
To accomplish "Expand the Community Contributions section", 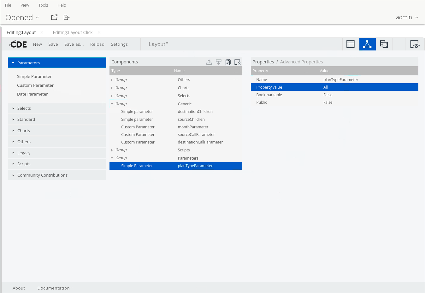I will (x=42, y=175).
